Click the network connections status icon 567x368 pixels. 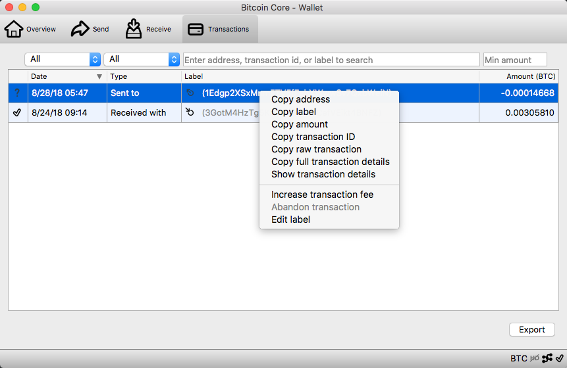pos(547,358)
